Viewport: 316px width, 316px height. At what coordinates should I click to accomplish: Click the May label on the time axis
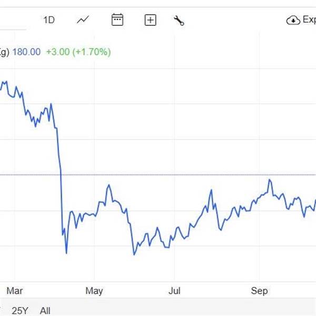[94, 291]
